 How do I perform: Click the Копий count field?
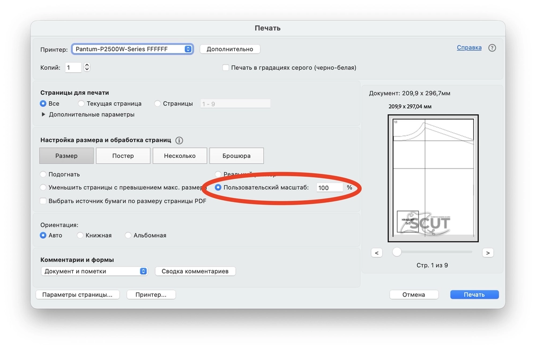73,67
